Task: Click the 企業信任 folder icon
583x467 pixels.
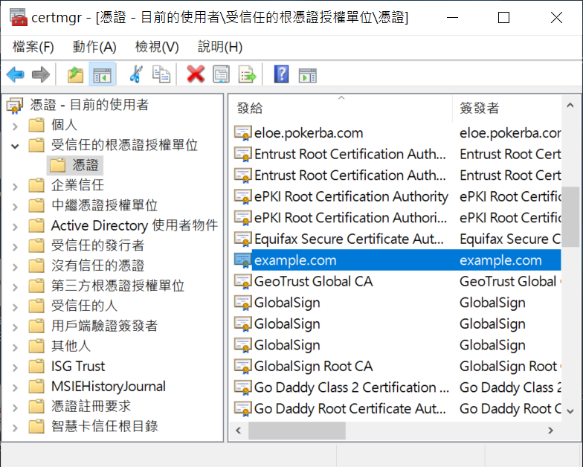Action: 36,185
